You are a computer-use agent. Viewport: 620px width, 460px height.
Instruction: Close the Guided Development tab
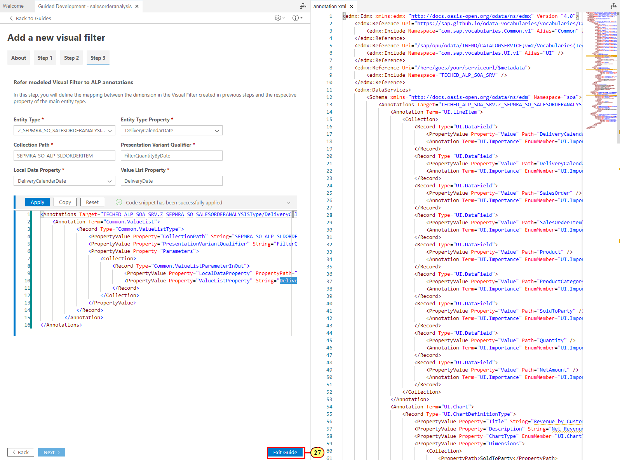[137, 6]
